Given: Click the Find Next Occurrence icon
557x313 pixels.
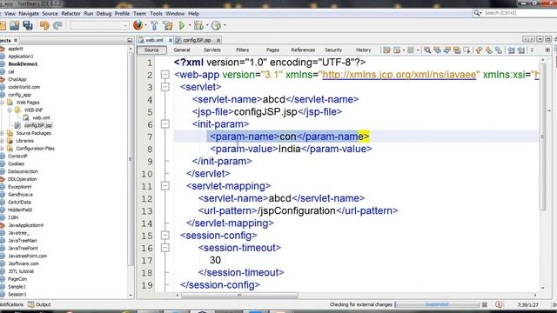Looking at the screenshot, I should [446, 50].
